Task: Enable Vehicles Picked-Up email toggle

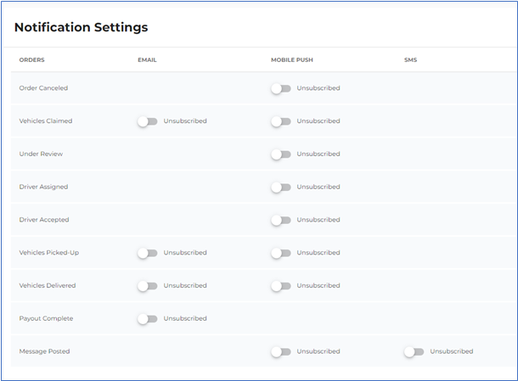Action: 148,253
